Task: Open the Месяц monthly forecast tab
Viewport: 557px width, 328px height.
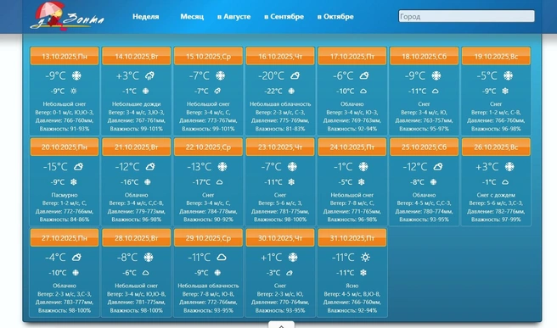Action: (x=192, y=17)
